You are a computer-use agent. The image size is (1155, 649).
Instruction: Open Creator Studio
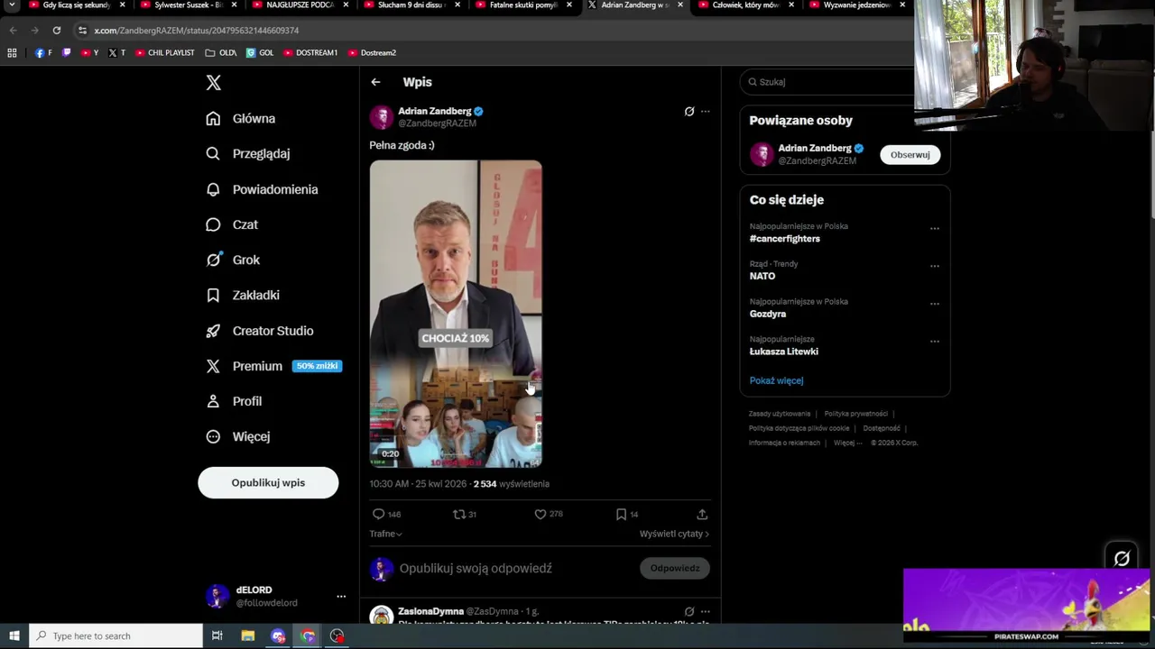260,331
